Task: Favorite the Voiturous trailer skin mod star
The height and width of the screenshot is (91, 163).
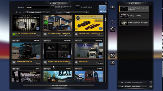Action: (45, 40)
